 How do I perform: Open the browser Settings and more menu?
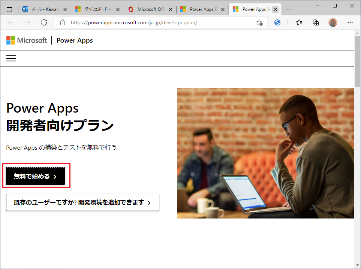point(350,22)
